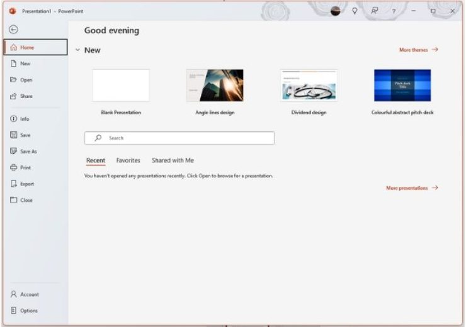The width and height of the screenshot is (466, 327).
Task: Open the Info page
Action: click(24, 119)
